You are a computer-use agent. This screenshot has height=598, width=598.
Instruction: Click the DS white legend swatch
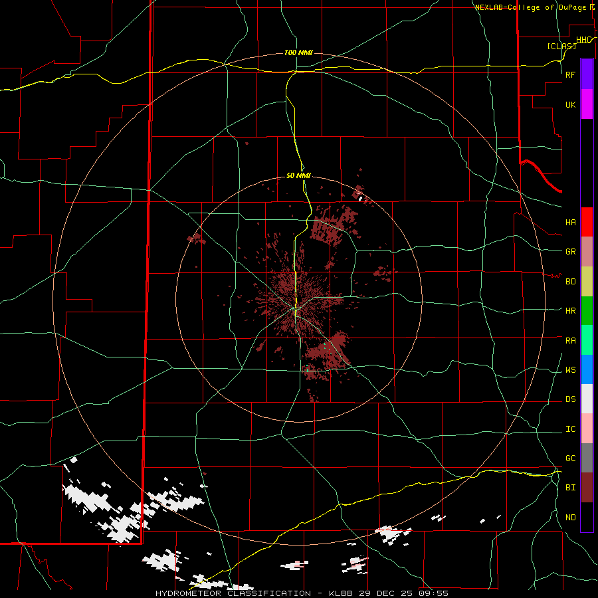587,399
